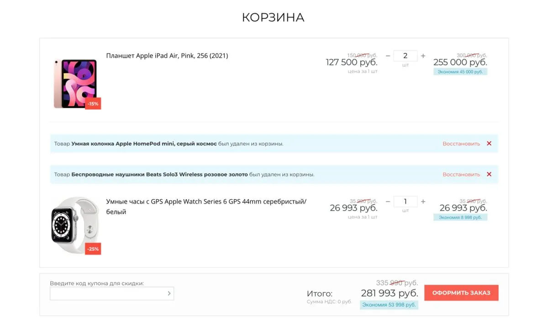This screenshot has width=548, height=329.
Task: Decrease iPad Air quantity with minus icon
Action: point(388,56)
